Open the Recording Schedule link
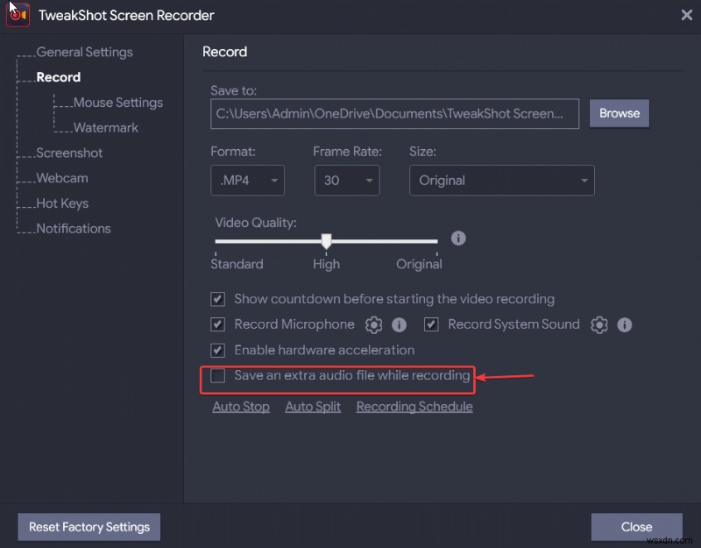Image resolution: width=701 pixels, height=548 pixels. 414,406
